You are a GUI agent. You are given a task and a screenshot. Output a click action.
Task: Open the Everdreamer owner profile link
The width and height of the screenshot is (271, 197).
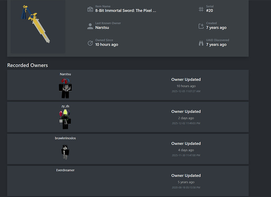coord(65,170)
